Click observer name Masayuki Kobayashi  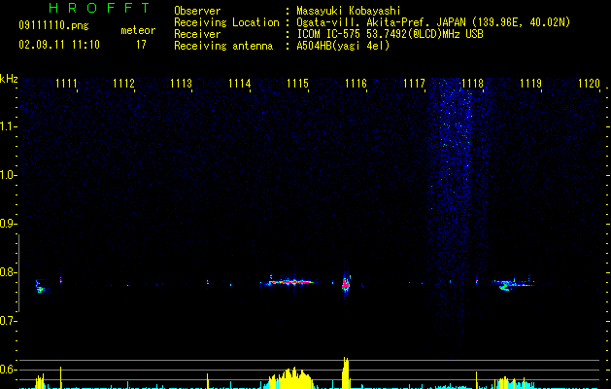[349, 11]
